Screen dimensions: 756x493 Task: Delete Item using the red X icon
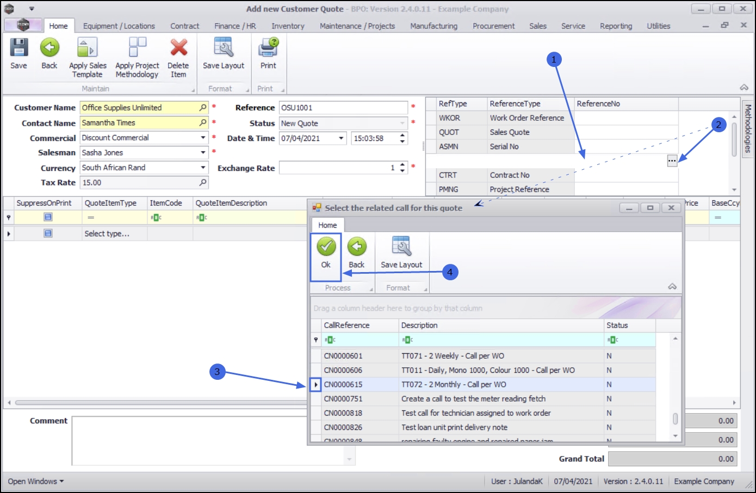pyautogui.click(x=178, y=58)
